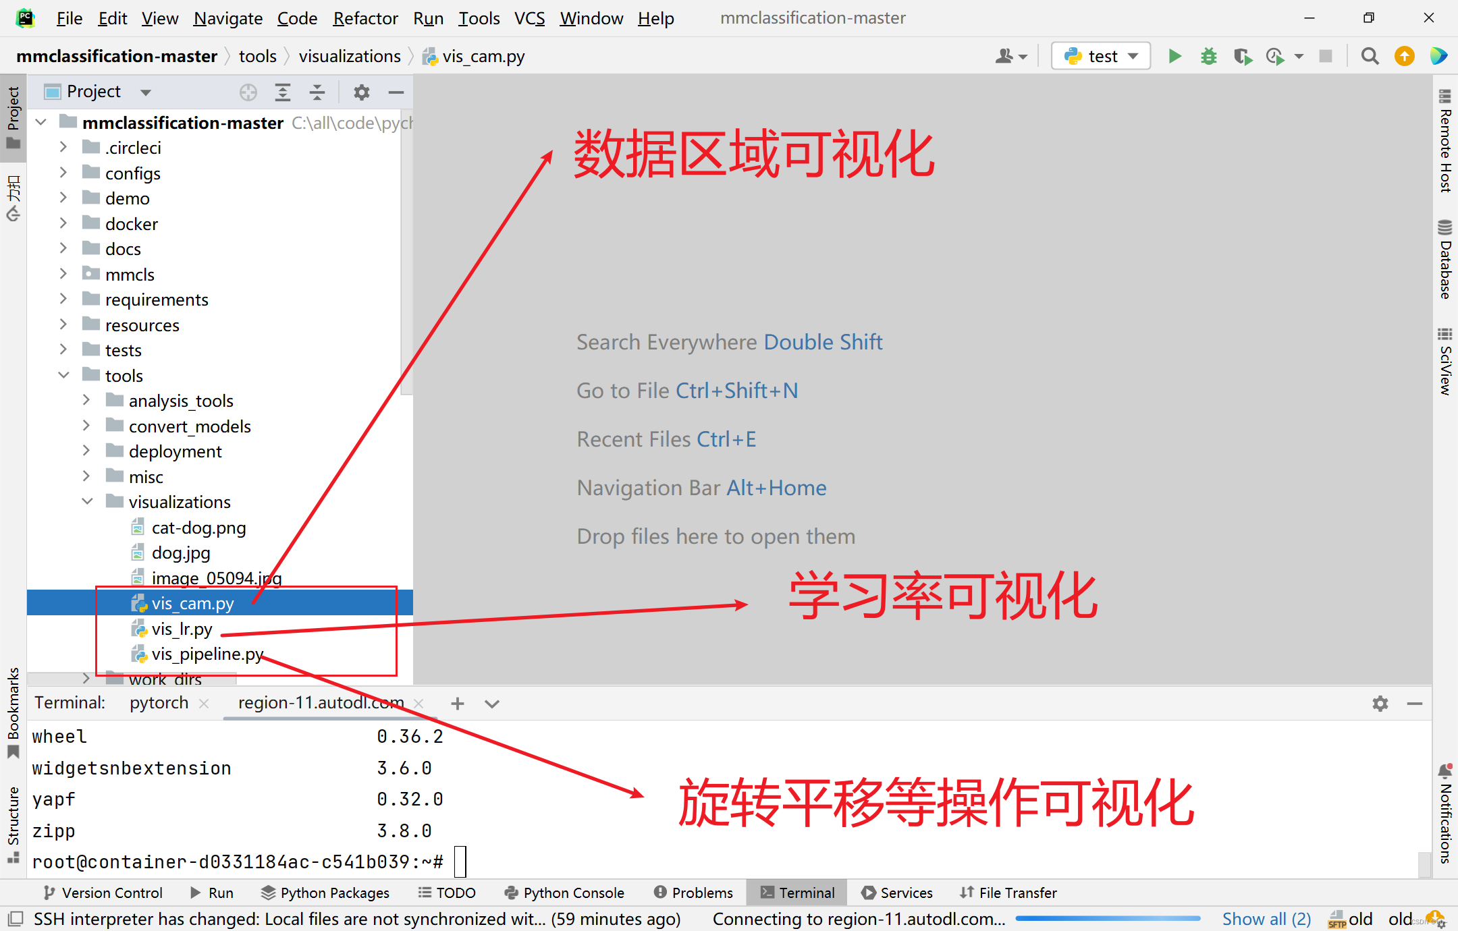This screenshot has height=931, width=1458.
Task: Open the user account icon in toolbar
Action: (x=1010, y=56)
